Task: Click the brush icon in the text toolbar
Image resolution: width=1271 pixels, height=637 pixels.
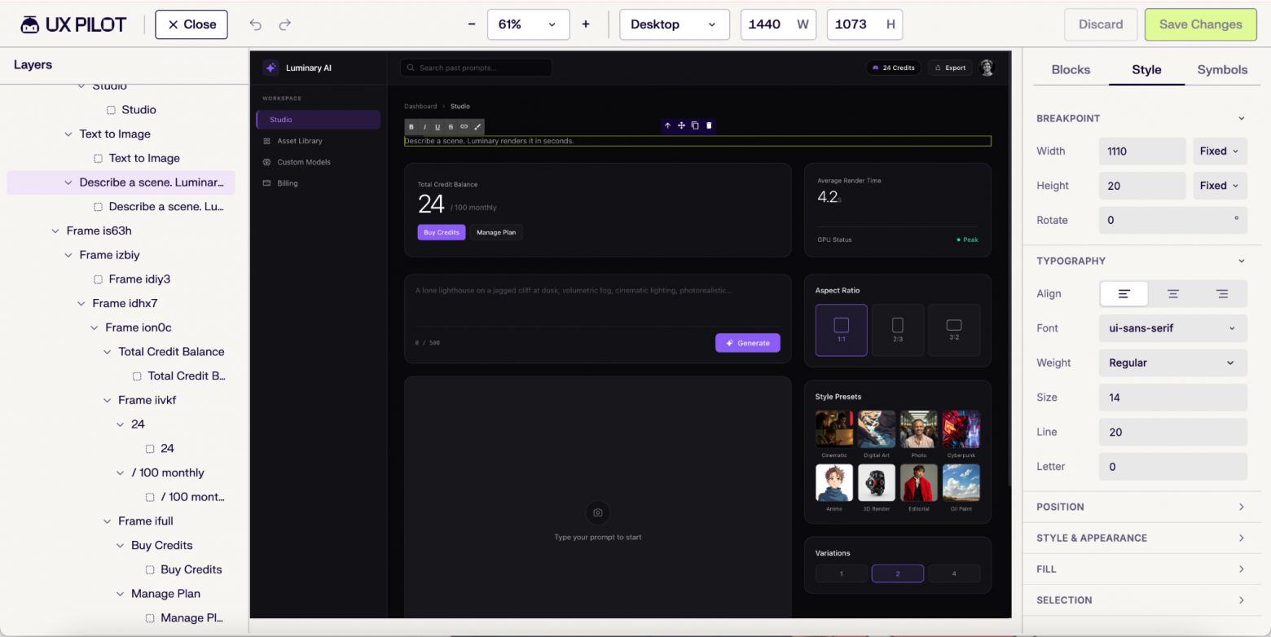Action: click(477, 127)
